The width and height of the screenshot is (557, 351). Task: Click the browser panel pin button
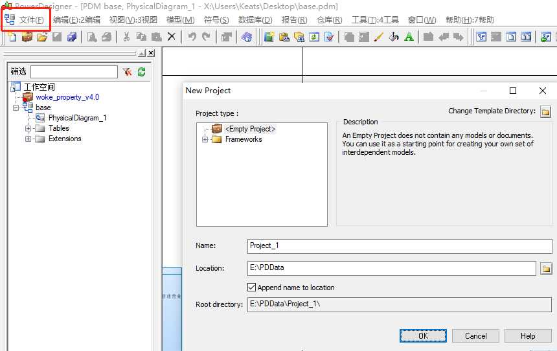(x=142, y=53)
